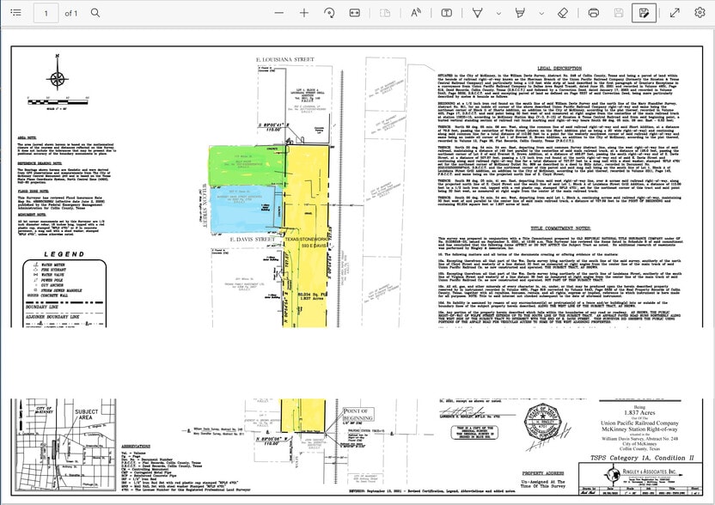
Task: Click Save as to export edits
Action: pos(645,13)
